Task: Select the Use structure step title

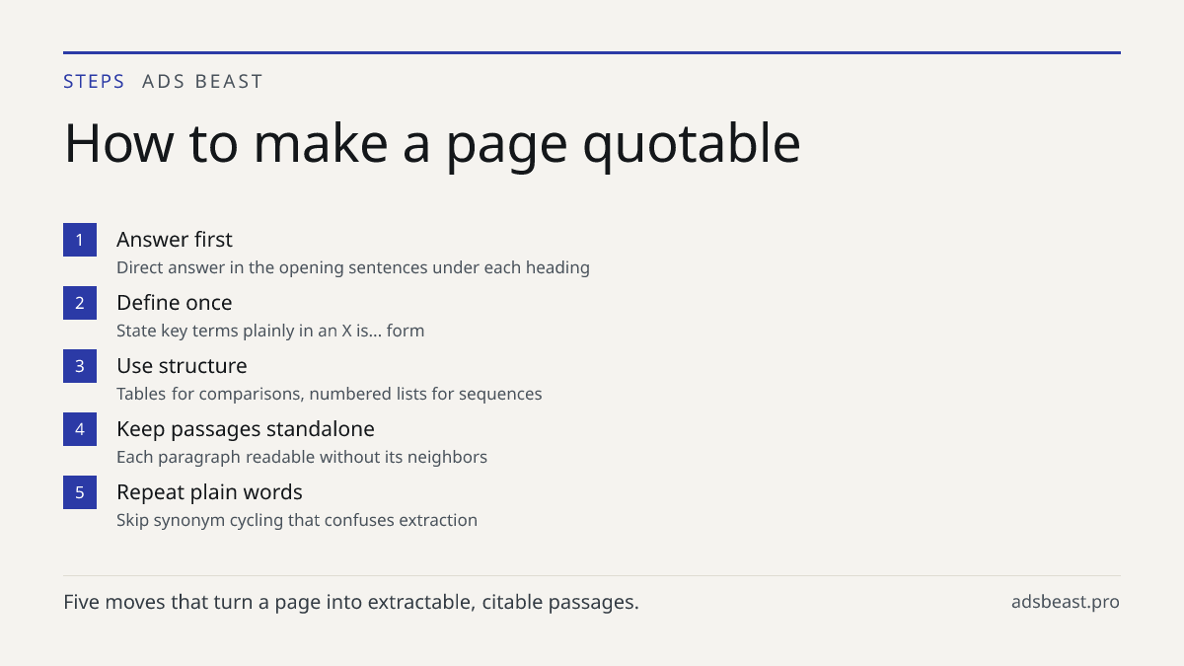Action: (x=182, y=366)
